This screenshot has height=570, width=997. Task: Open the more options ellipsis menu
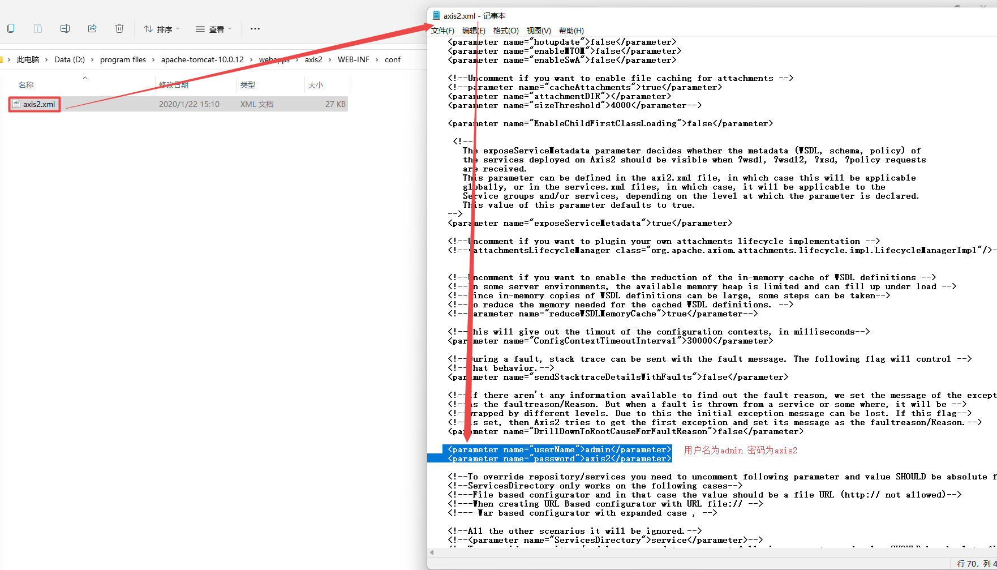(x=255, y=29)
